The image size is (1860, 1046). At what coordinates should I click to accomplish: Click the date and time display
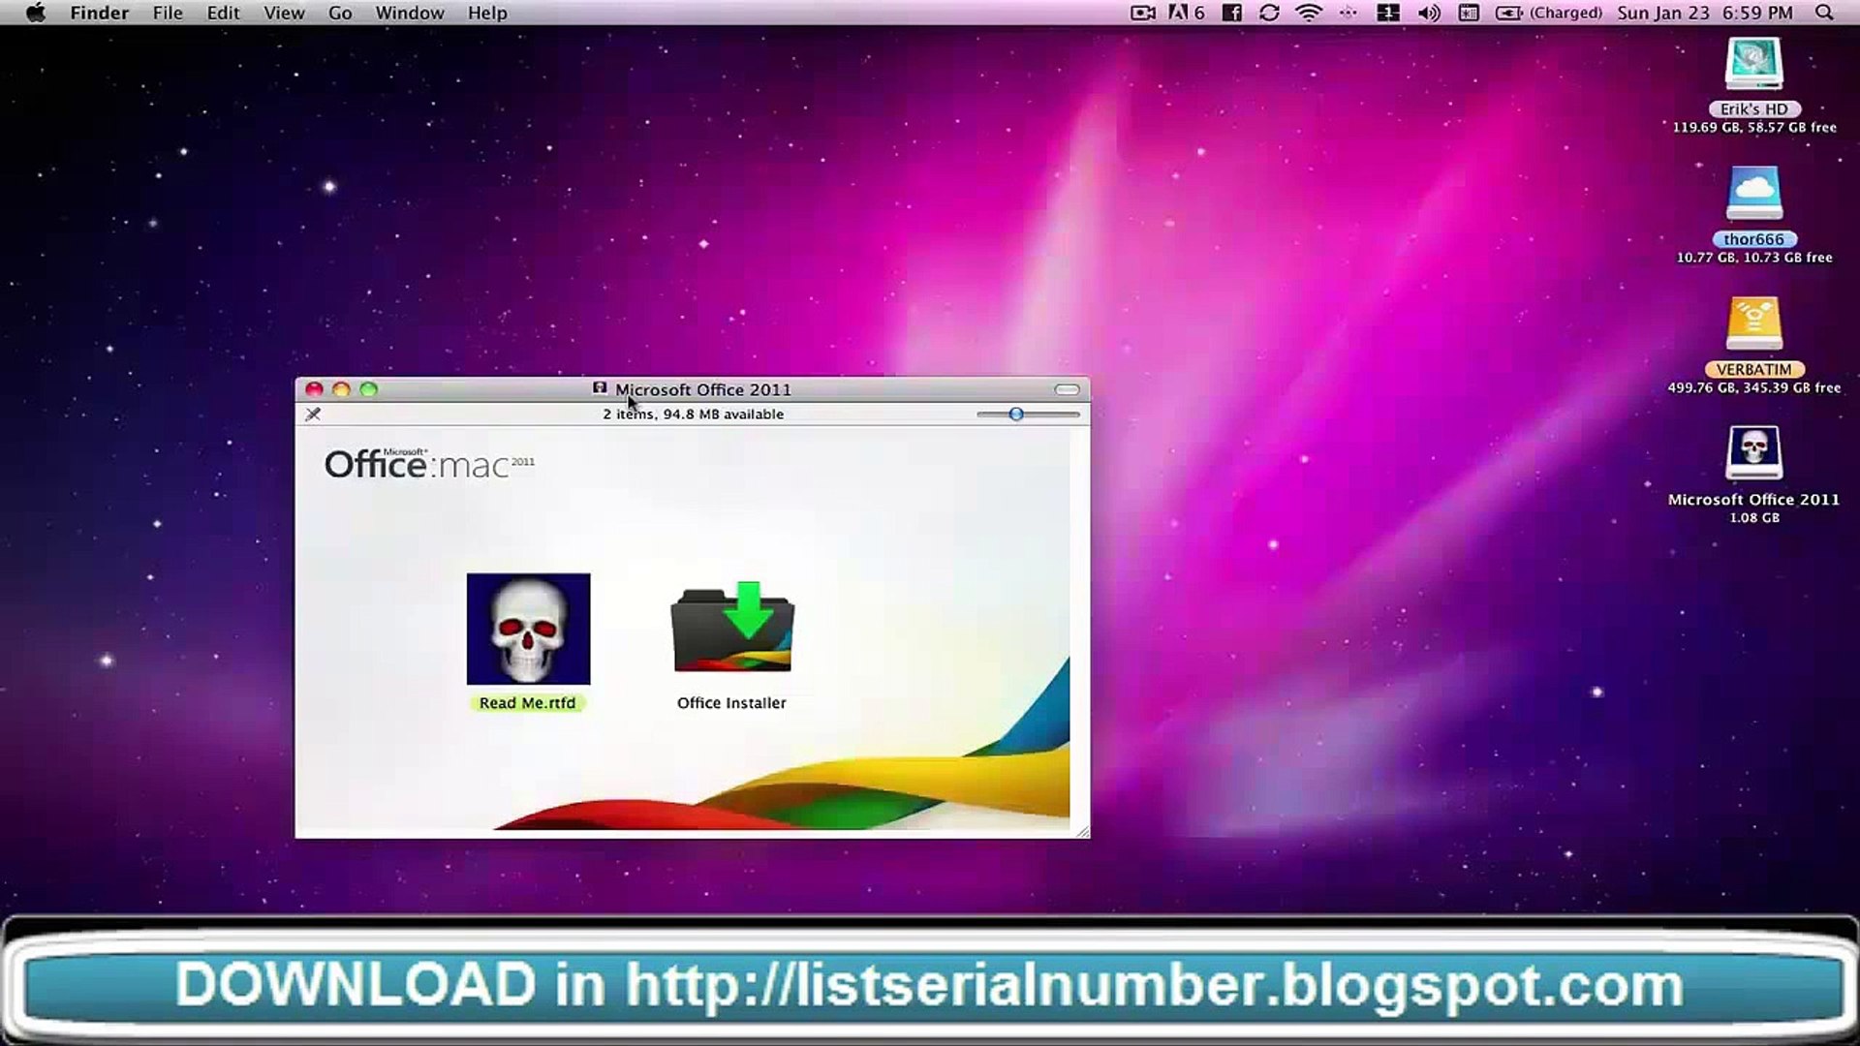(1705, 13)
